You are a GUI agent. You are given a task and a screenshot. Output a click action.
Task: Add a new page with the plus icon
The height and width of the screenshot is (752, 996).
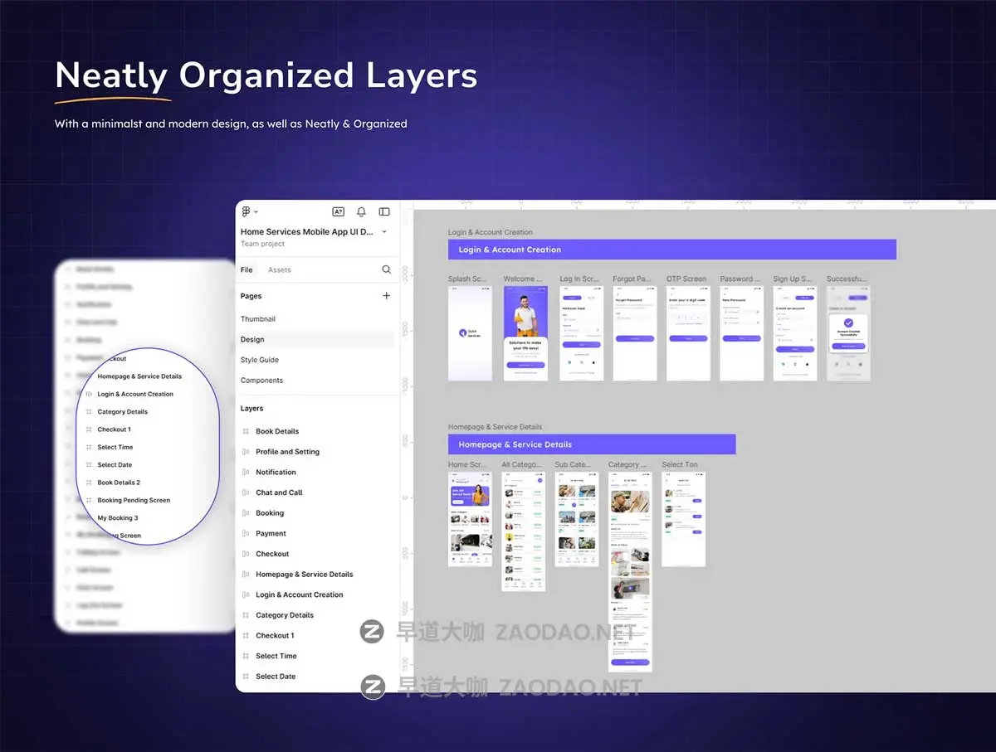386,296
